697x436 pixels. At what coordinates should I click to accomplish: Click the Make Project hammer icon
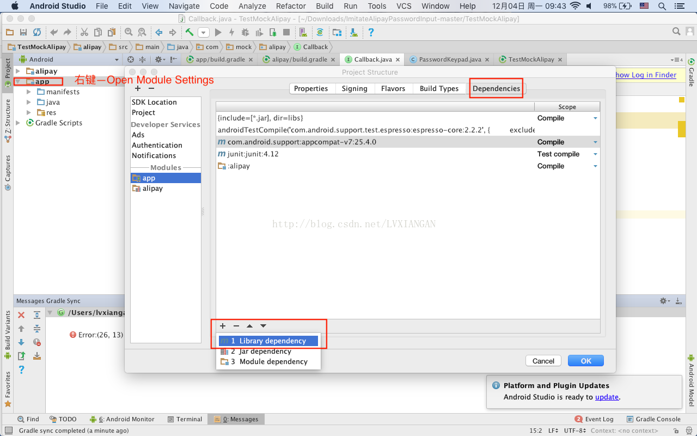pos(189,33)
